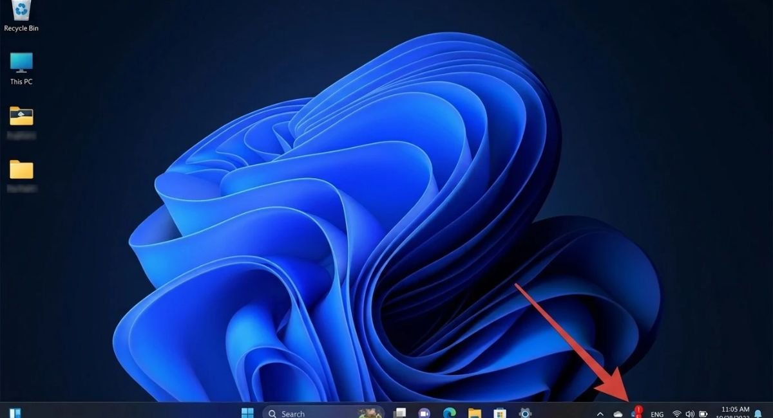Select the This PC desktop icon
773x418 pixels.
click(21, 69)
